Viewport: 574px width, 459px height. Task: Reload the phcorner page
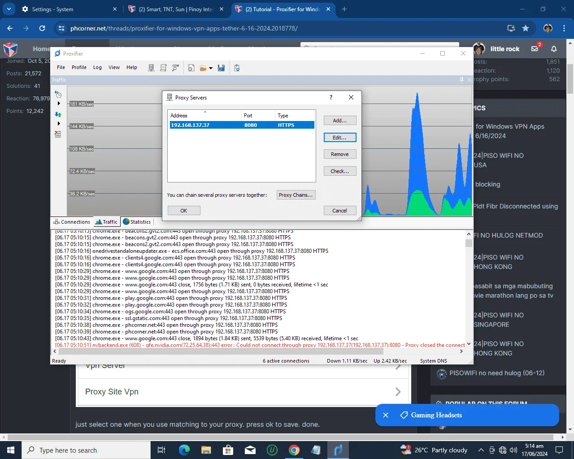[42, 28]
